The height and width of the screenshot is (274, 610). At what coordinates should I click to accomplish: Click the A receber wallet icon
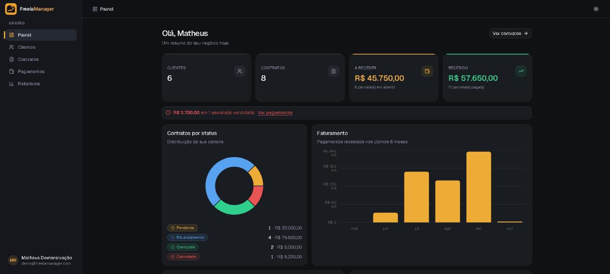(x=427, y=71)
